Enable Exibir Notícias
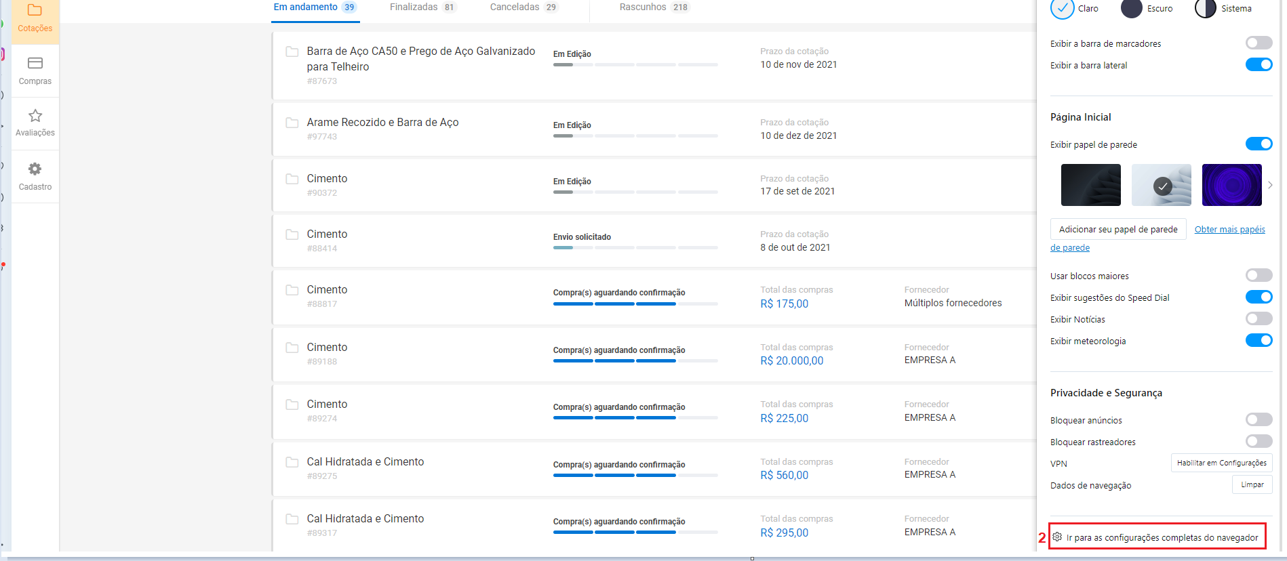1287x561 pixels. click(1259, 319)
